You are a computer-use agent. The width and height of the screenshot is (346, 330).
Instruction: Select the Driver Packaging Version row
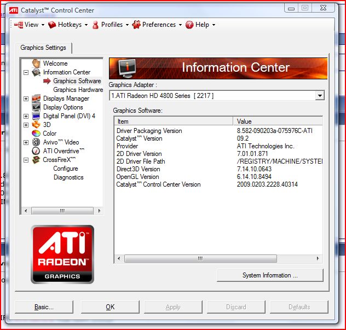pos(218,131)
